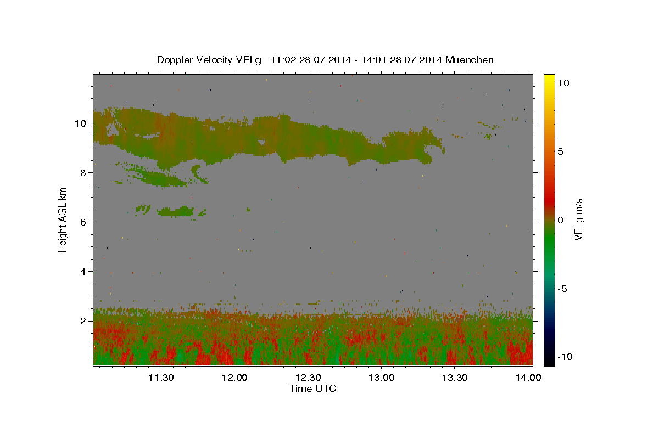
Task: Click the 12:30 time tick label
Action: (308, 378)
